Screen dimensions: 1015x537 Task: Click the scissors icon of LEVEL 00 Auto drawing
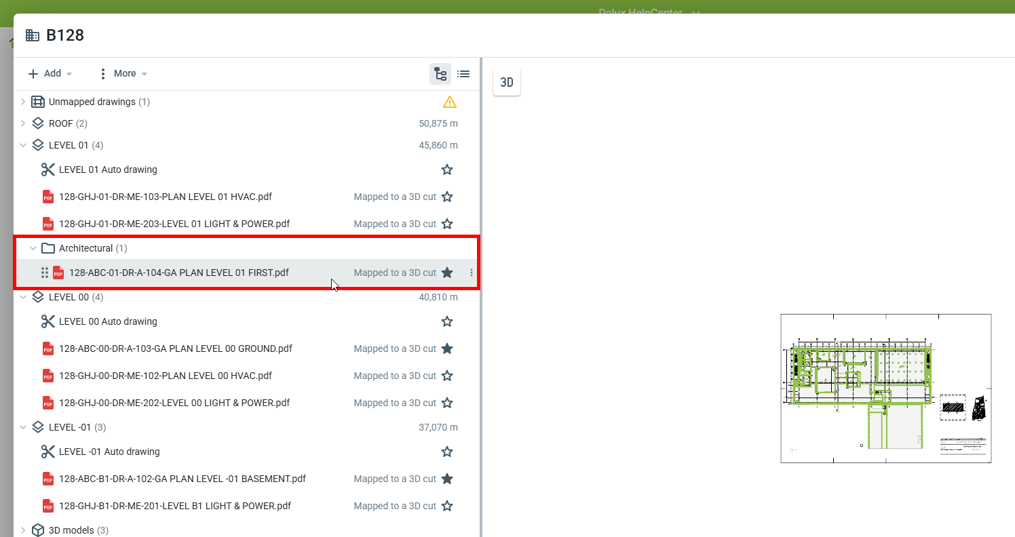47,321
